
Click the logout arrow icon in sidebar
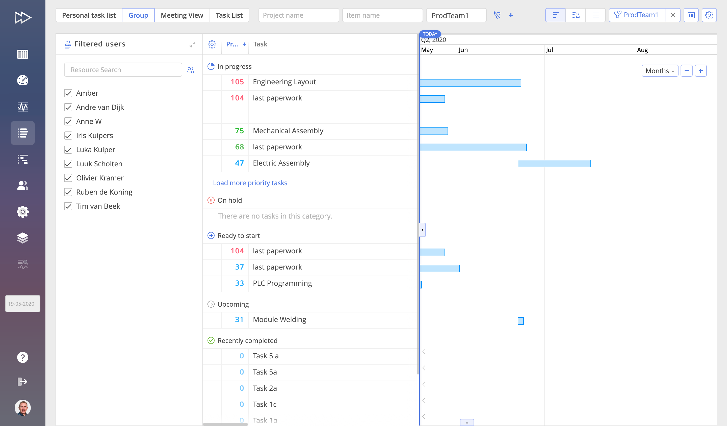click(22, 382)
